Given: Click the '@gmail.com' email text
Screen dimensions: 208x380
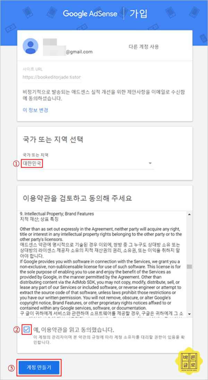Looking at the screenshot, I should tap(79, 52).
